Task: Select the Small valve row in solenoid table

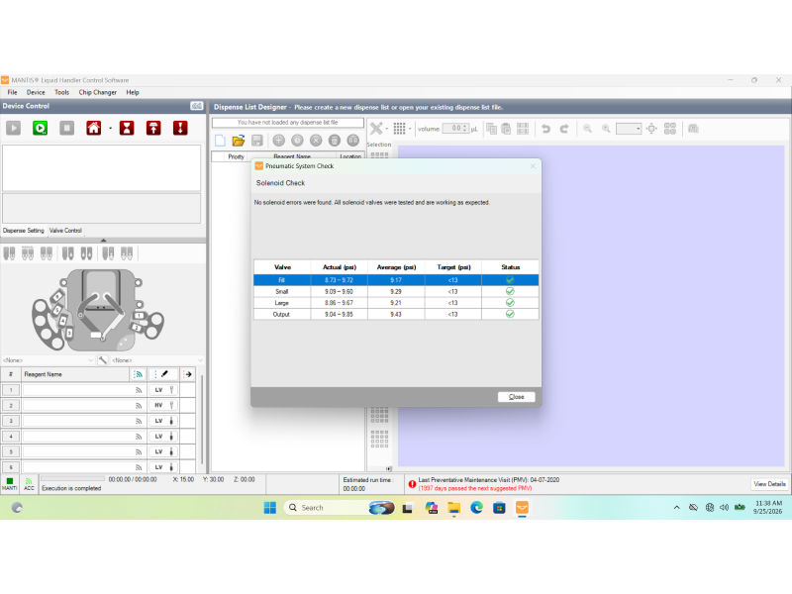Action: (396, 291)
